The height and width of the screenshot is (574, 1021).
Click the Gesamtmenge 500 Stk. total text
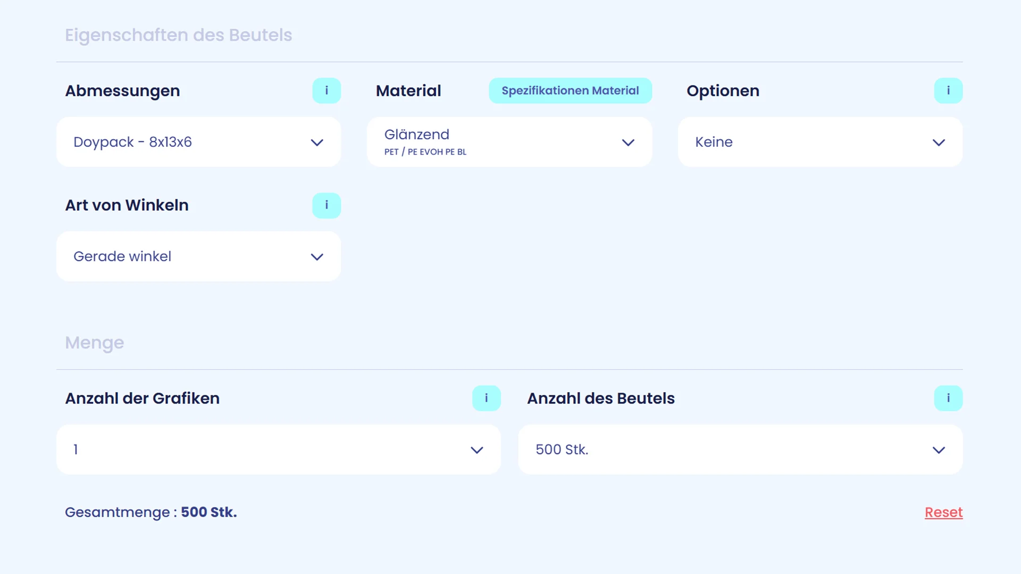[x=151, y=512]
